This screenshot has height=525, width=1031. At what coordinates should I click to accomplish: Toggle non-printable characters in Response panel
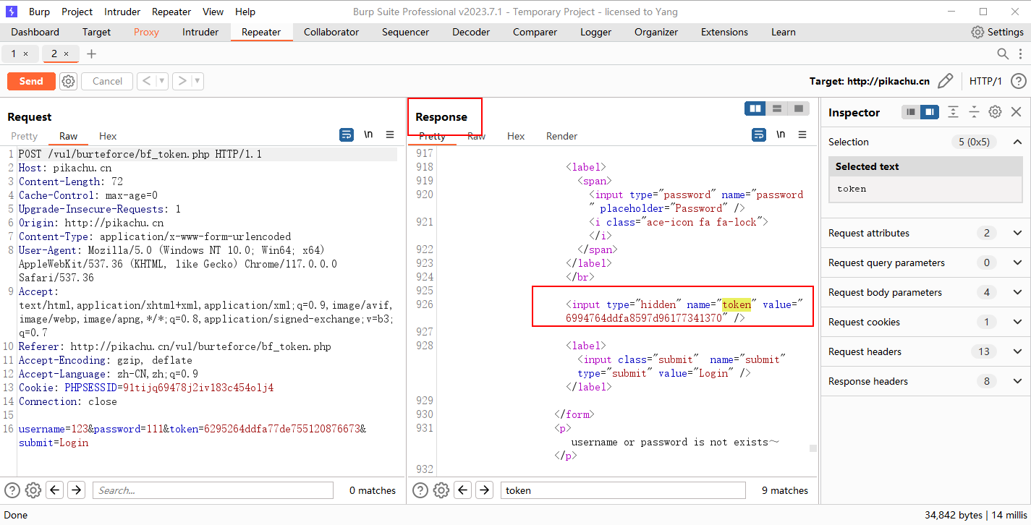click(781, 135)
